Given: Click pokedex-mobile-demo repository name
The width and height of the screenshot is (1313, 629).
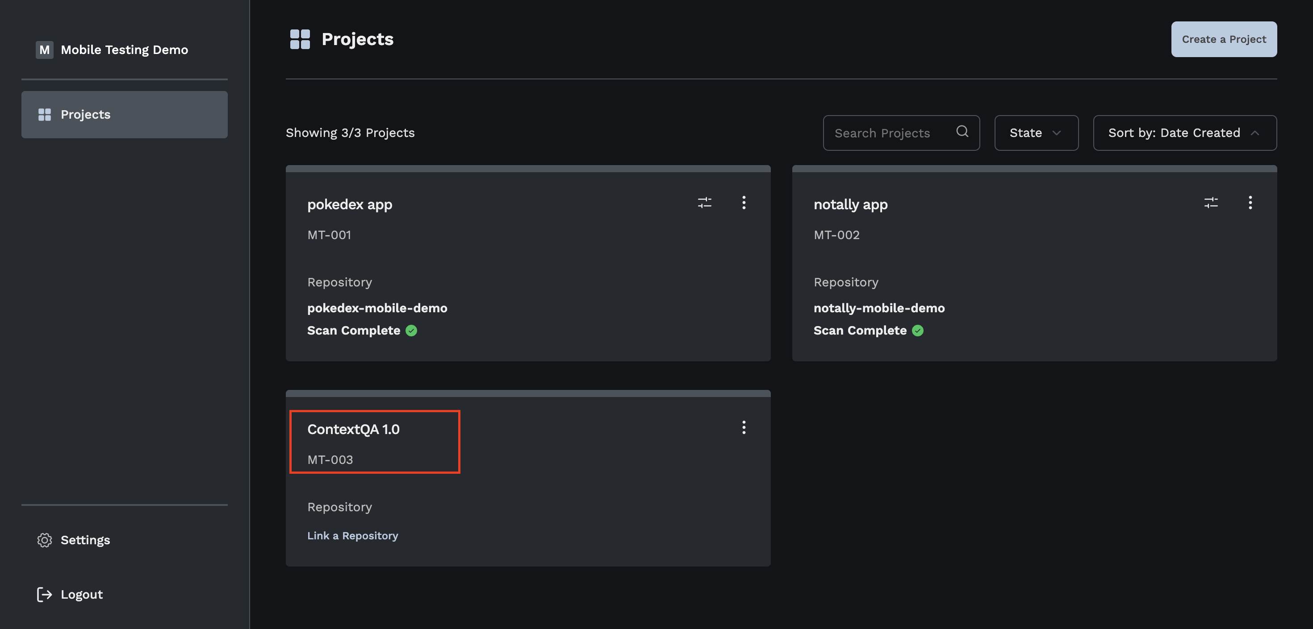Looking at the screenshot, I should click(x=377, y=308).
